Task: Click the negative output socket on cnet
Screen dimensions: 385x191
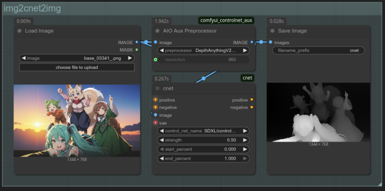Action: click(252, 107)
